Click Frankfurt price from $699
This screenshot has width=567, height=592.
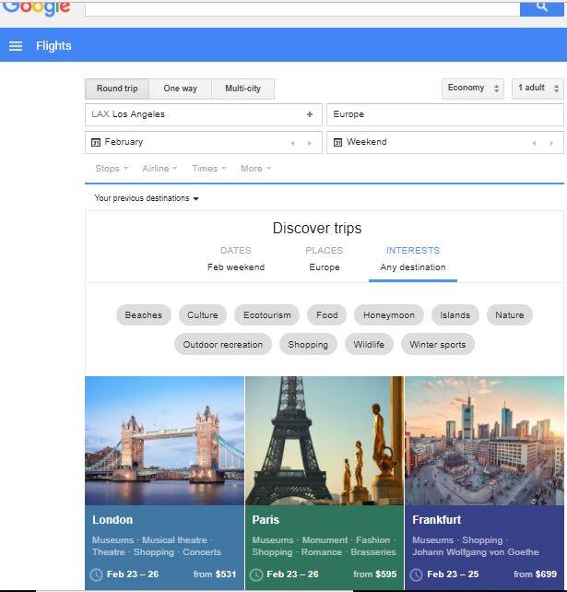point(535,574)
